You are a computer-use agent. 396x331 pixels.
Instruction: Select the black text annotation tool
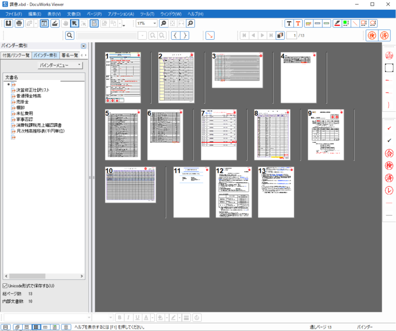[x=289, y=23]
